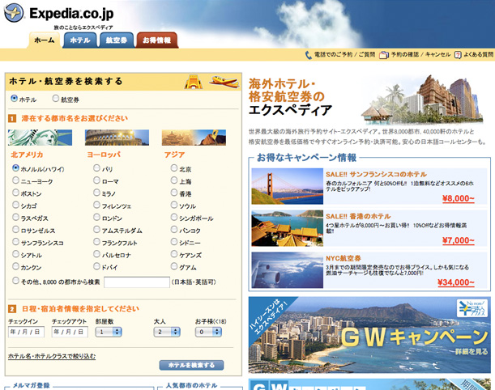Select 香港 radio button
Screen dimensions: 495x390
click(174, 193)
